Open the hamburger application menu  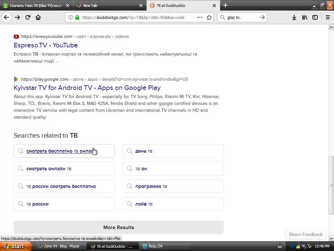(x=328, y=18)
